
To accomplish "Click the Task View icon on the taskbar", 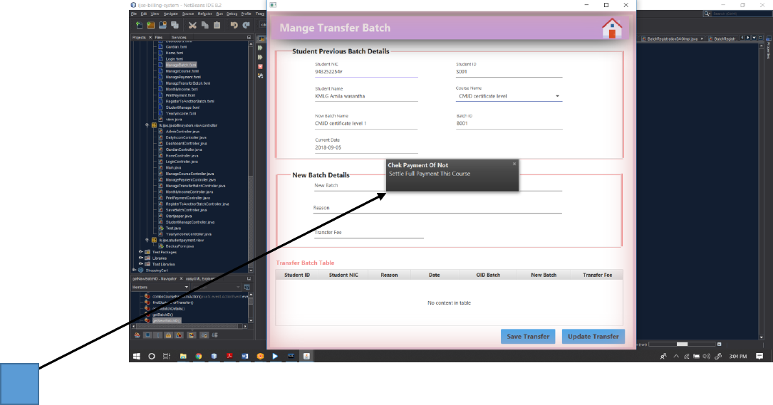I will point(167,356).
